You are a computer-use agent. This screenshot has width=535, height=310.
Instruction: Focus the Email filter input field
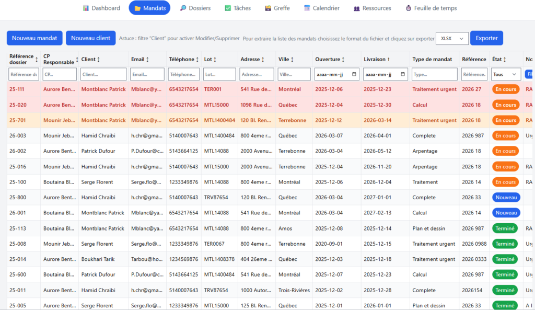point(147,74)
